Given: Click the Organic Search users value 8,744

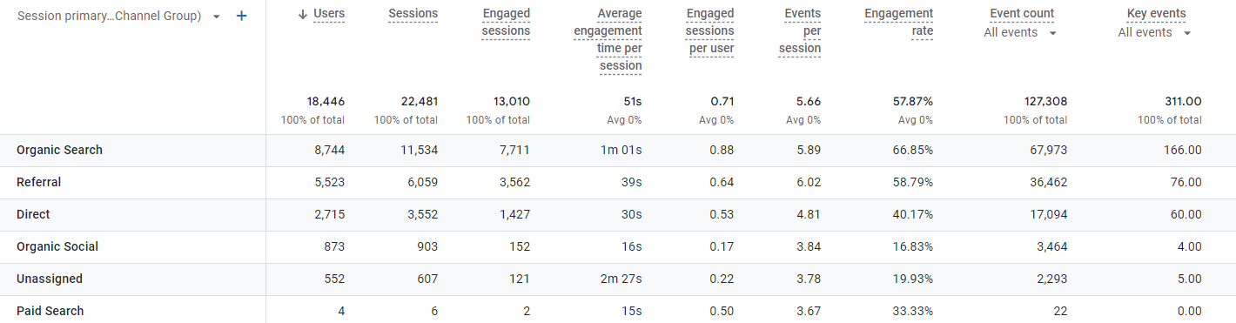Looking at the screenshot, I should [329, 151].
